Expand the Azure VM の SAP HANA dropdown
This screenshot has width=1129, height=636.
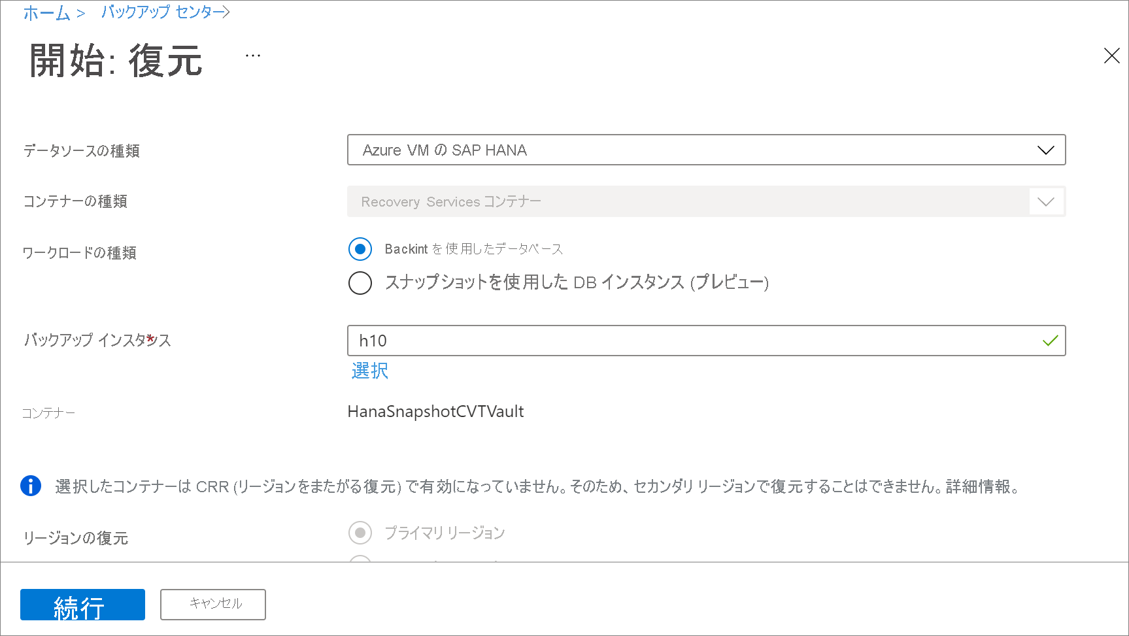tap(706, 150)
